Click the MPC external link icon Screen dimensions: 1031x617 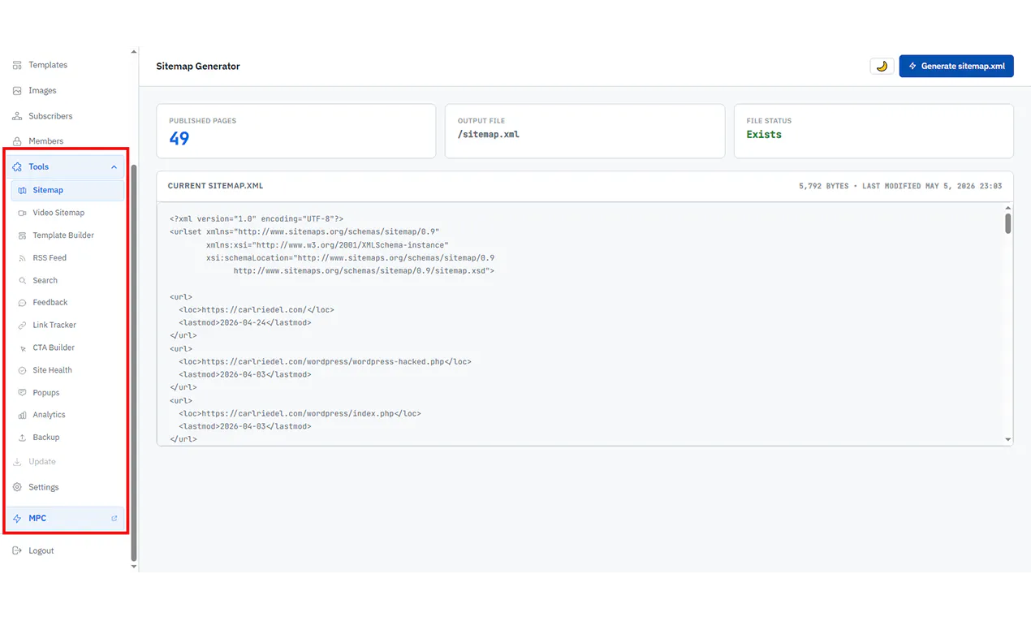pyautogui.click(x=114, y=518)
